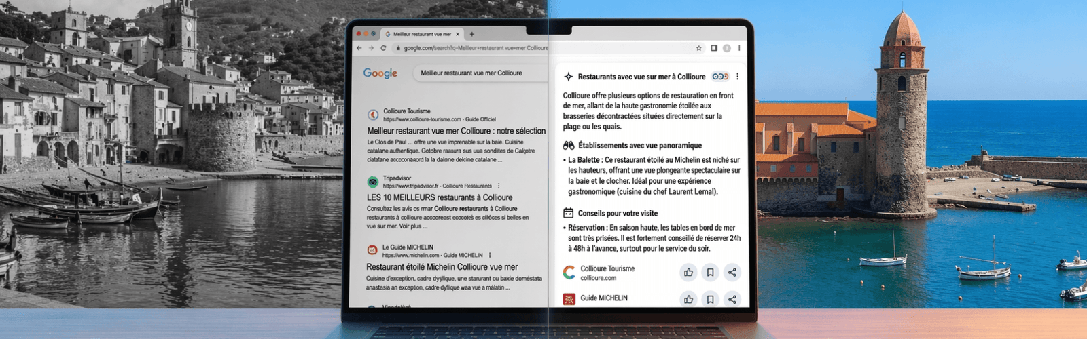This screenshot has height=339, width=1087.
Task: Click the search box with 'Meilleur restaurant vue mer Collioure'
Action: coord(480,73)
